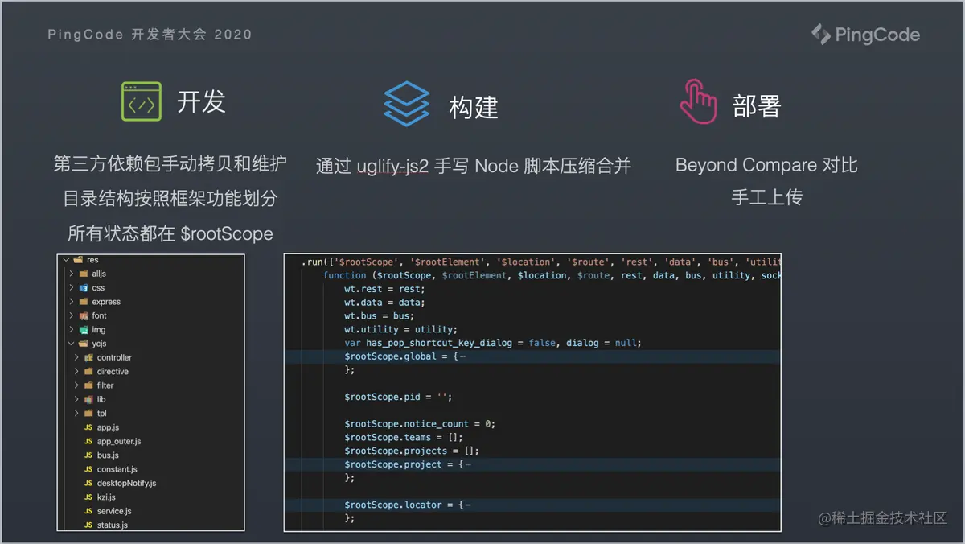The height and width of the screenshot is (544, 965).
Task: Click the code line wt.bus = bus;
Action: click(x=380, y=316)
